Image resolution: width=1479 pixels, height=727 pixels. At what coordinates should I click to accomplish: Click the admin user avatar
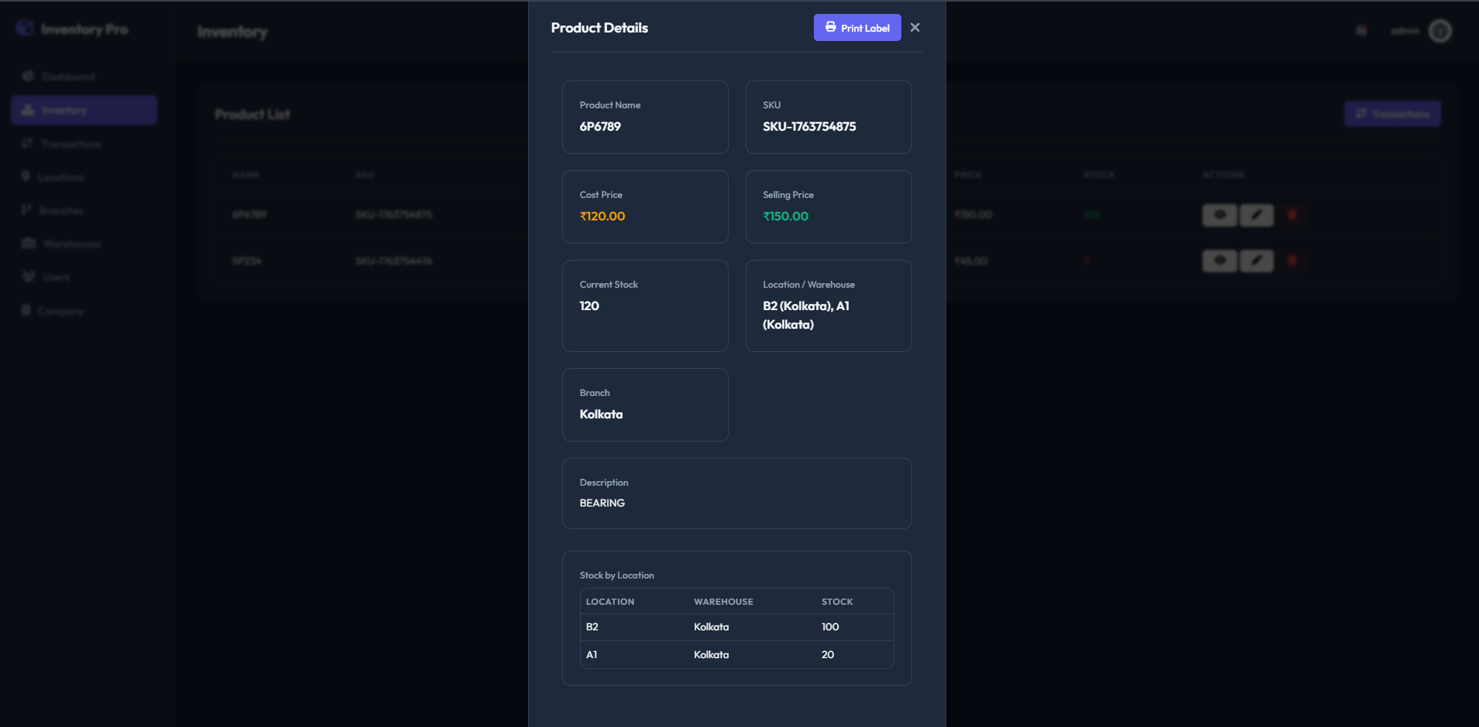[1440, 31]
